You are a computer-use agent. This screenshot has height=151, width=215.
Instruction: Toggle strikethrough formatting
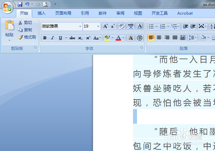tap(72, 38)
